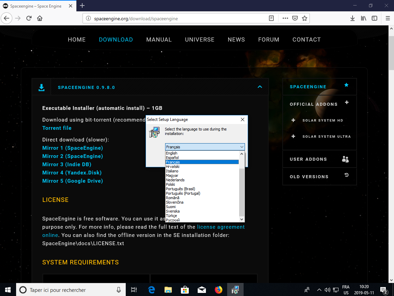Open Firefox library icon
Screen dimensions: 394x296
(364, 18)
